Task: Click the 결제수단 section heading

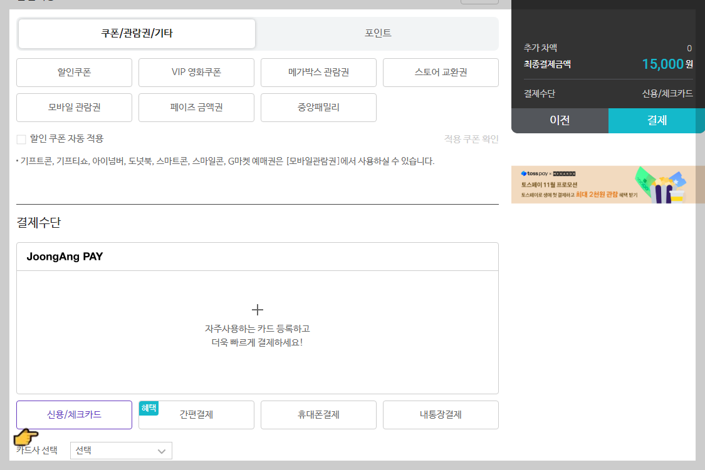Action: (x=39, y=223)
